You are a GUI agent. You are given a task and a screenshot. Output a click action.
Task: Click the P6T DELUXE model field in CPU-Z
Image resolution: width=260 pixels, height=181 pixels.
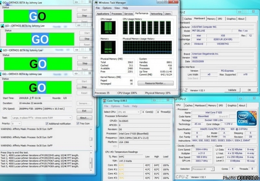coord(211,31)
